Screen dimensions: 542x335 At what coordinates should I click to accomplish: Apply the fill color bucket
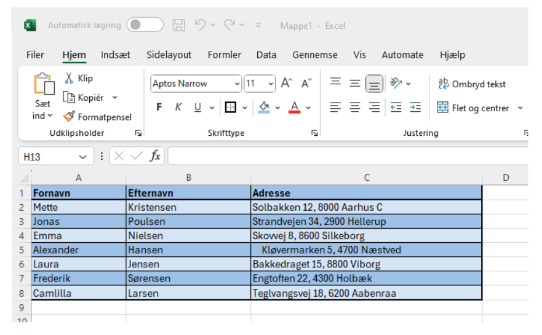pos(264,107)
